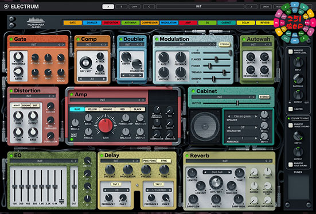Click the Delay Feedback 1 knob
The image size is (316, 214).
[108, 198]
